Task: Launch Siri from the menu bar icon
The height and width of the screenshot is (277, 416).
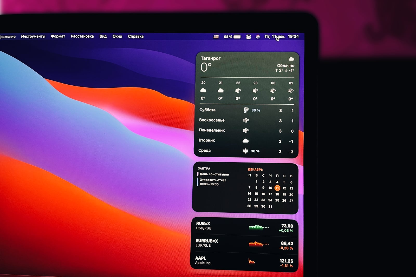Action: point(258,37)
